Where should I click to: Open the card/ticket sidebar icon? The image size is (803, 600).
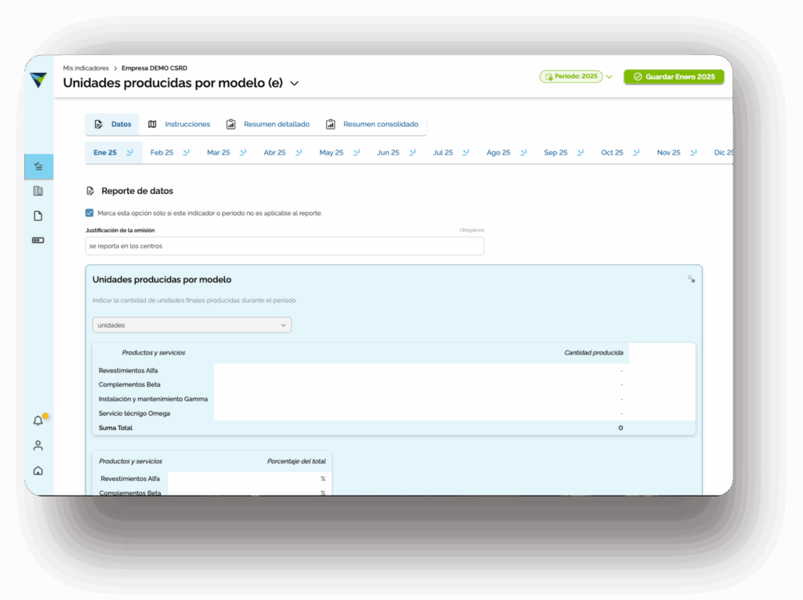click(38, 240)
